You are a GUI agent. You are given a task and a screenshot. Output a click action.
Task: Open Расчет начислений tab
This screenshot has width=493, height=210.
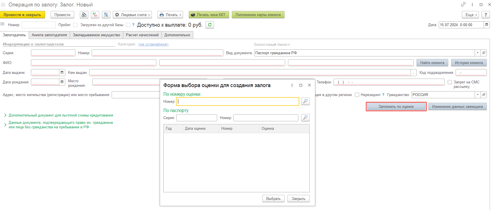pos(142,35)
